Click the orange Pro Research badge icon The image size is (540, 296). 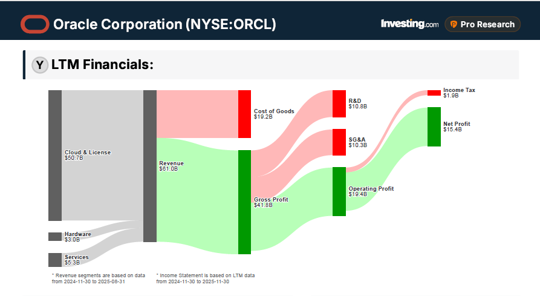coord(453,24)
